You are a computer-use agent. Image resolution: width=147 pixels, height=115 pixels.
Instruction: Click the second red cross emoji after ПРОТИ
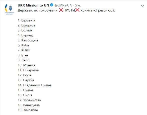tap(77, 10)
